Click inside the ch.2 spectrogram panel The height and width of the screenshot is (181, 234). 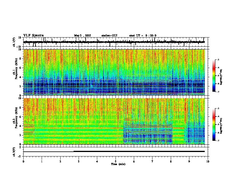114,121
